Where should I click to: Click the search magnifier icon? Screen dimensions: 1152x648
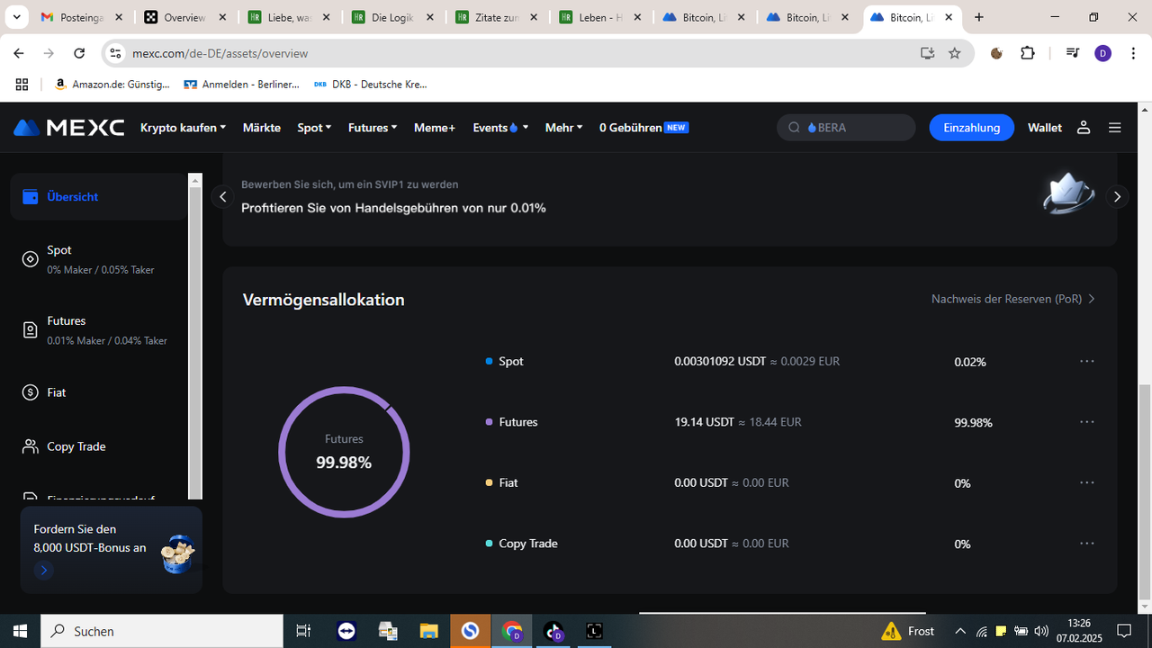tap(794, 128)
